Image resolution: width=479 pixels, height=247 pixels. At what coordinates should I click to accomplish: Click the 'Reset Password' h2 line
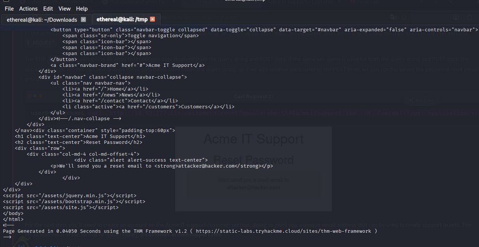tap(79, 142)
